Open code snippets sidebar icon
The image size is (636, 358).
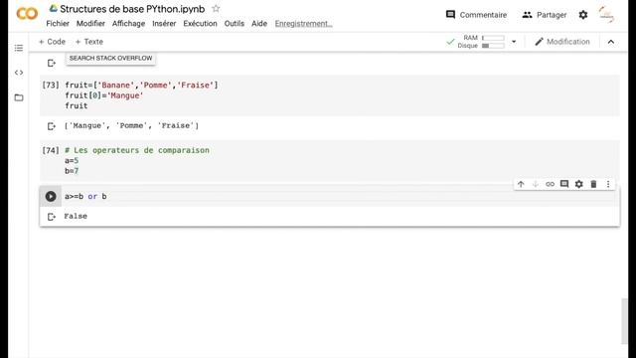[x=19, y=73]
